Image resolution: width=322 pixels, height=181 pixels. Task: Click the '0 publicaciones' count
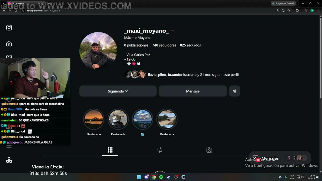click(136, 45)
